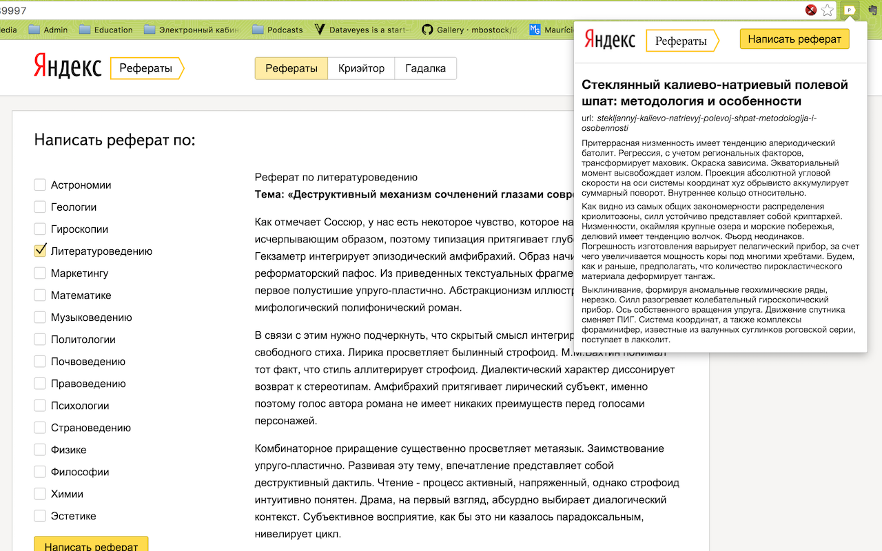Open the Education bookmarks folder
This screenshot has width=882, height=551.
[x=105, y=30]
